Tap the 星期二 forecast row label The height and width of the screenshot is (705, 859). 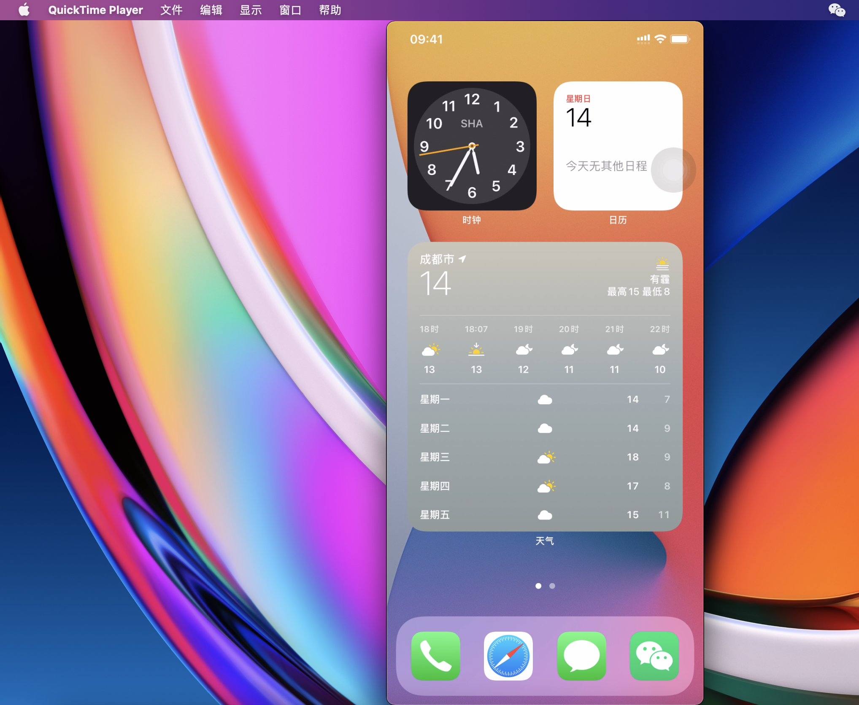pos(435,428)
